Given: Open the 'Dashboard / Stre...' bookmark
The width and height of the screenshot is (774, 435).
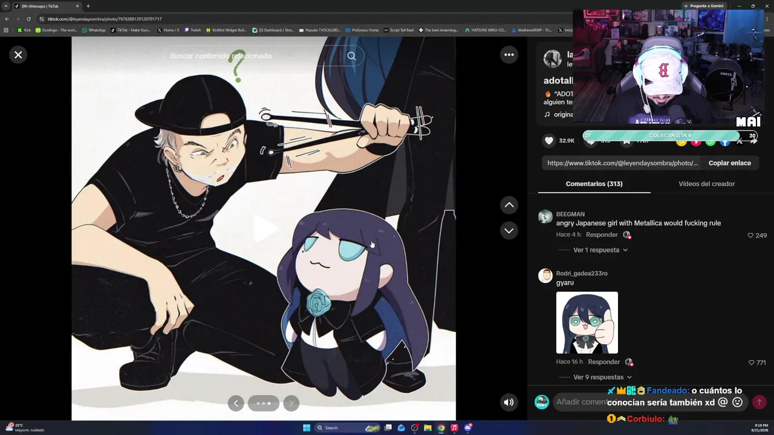Looking at the screenshot, I should point(273,30).
